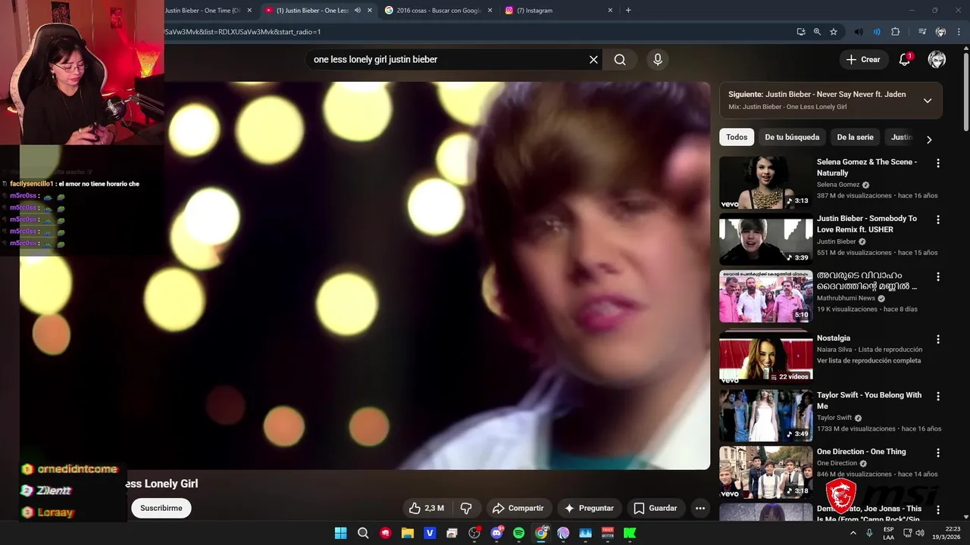The width and height of the screenshot is (970, 545).
Task: Bookmark this page with the star icon
Action: coord(834,32)
